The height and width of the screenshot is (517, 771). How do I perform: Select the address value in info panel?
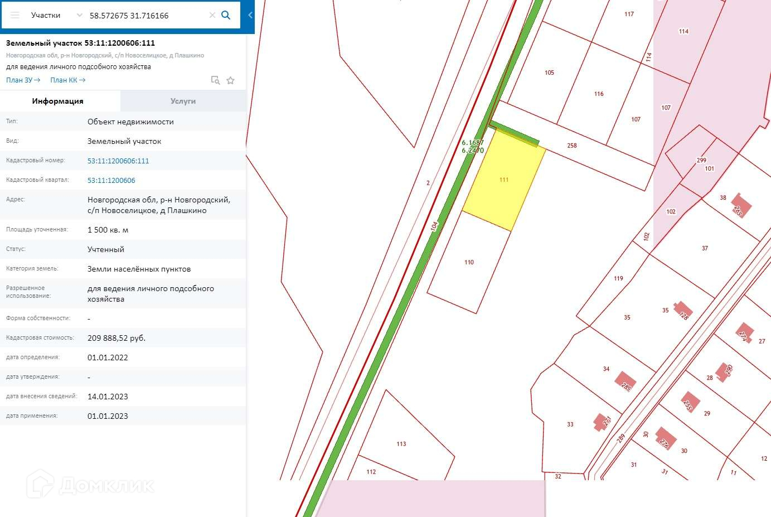point(159,205)
